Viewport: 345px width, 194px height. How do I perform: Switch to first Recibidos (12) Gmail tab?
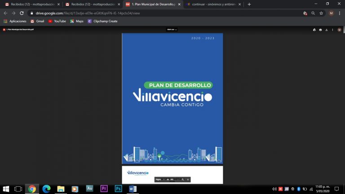(32, 4)
